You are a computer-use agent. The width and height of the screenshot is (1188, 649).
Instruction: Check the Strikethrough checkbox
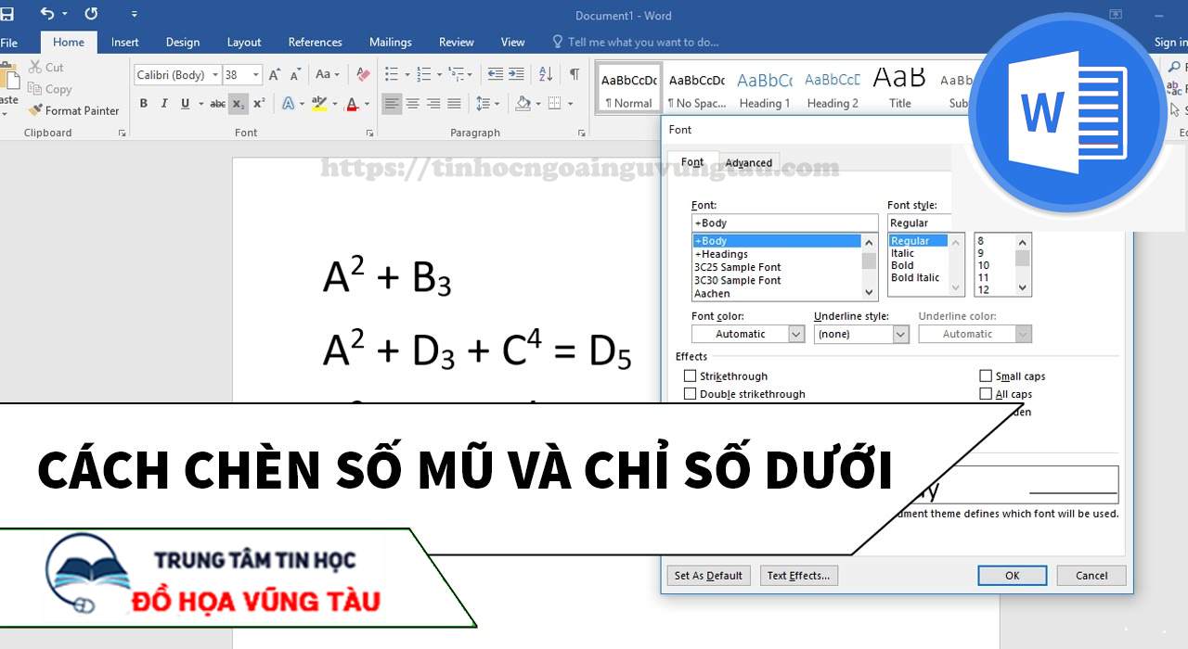click(x=690, y=376)
